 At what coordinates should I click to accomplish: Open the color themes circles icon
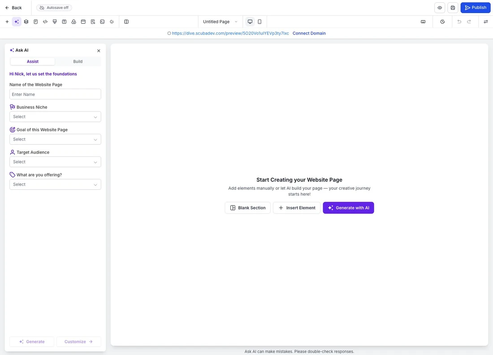coord(74,21)
